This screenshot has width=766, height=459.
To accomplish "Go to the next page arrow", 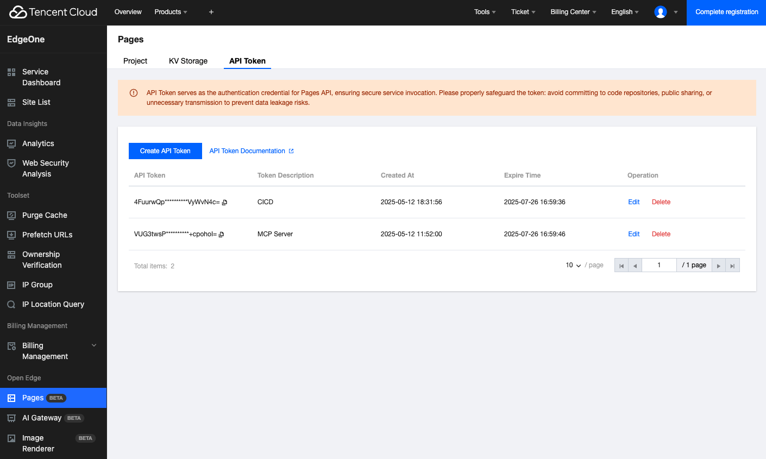I will click(x=718, y=266).
